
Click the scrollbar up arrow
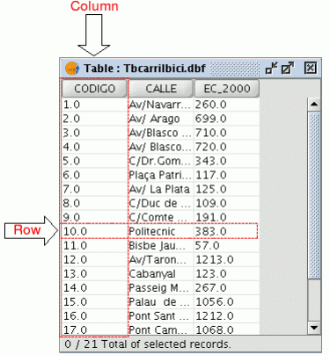point(314,105)
